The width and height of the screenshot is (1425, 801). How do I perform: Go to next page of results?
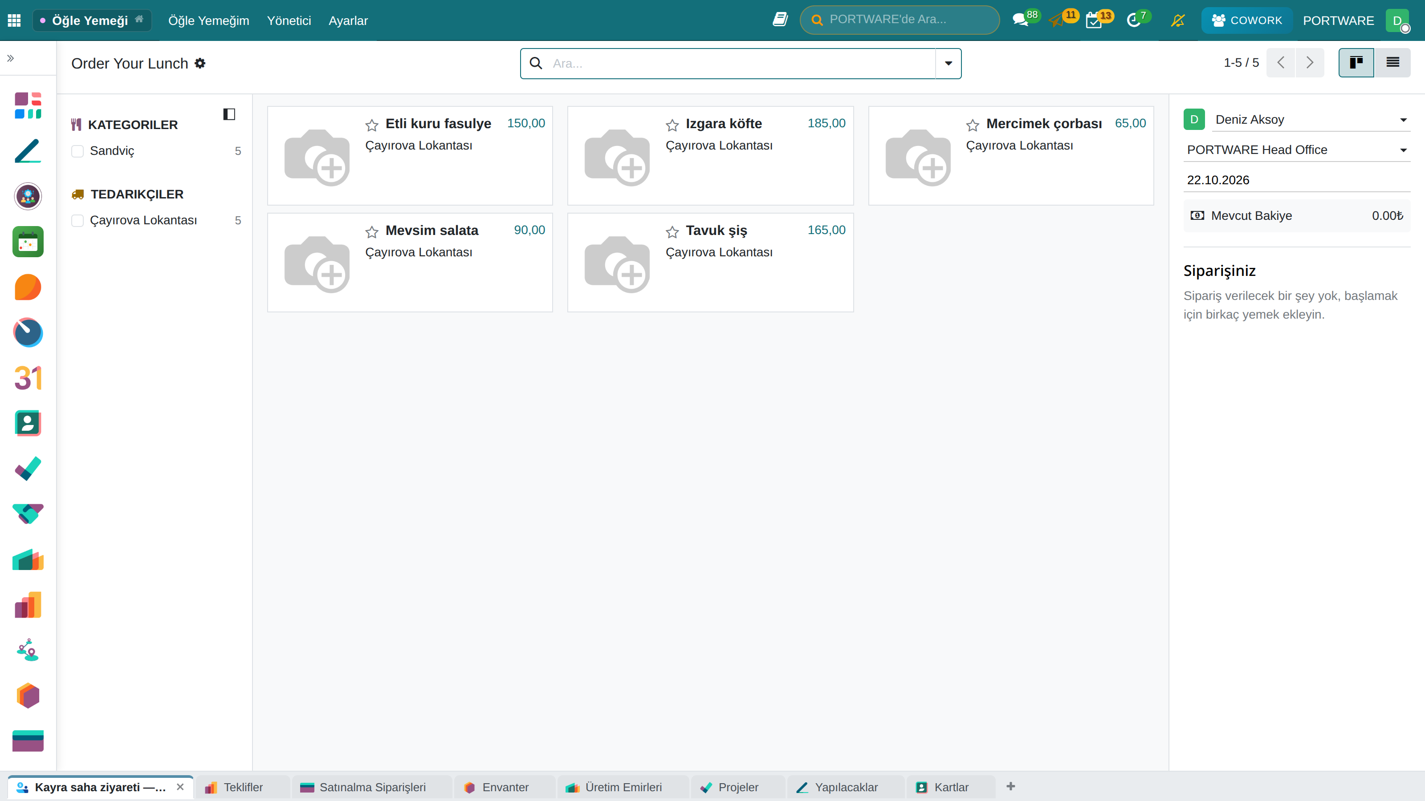pyautogui.click(x=1309, y=62)
